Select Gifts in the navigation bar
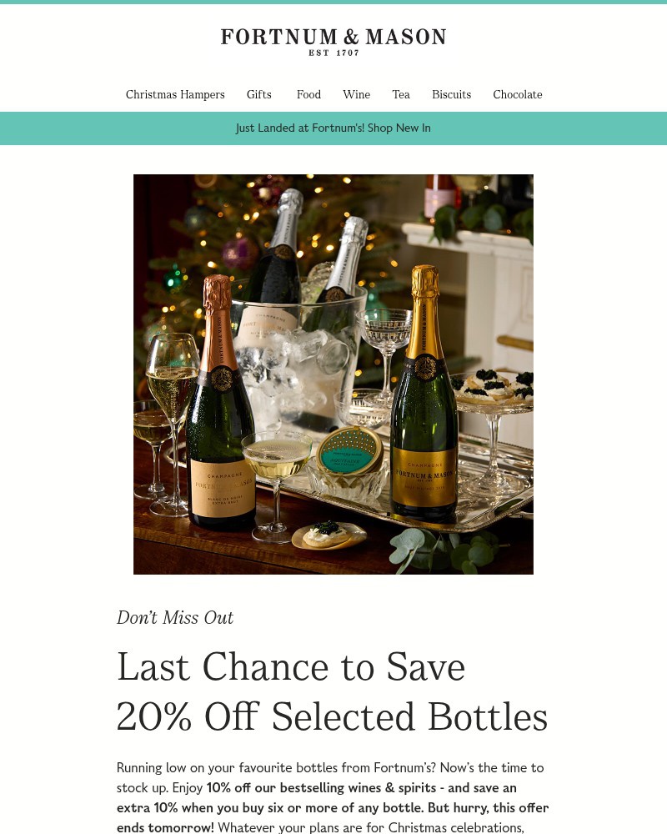667x834 pixels. [x=258, y=94]
